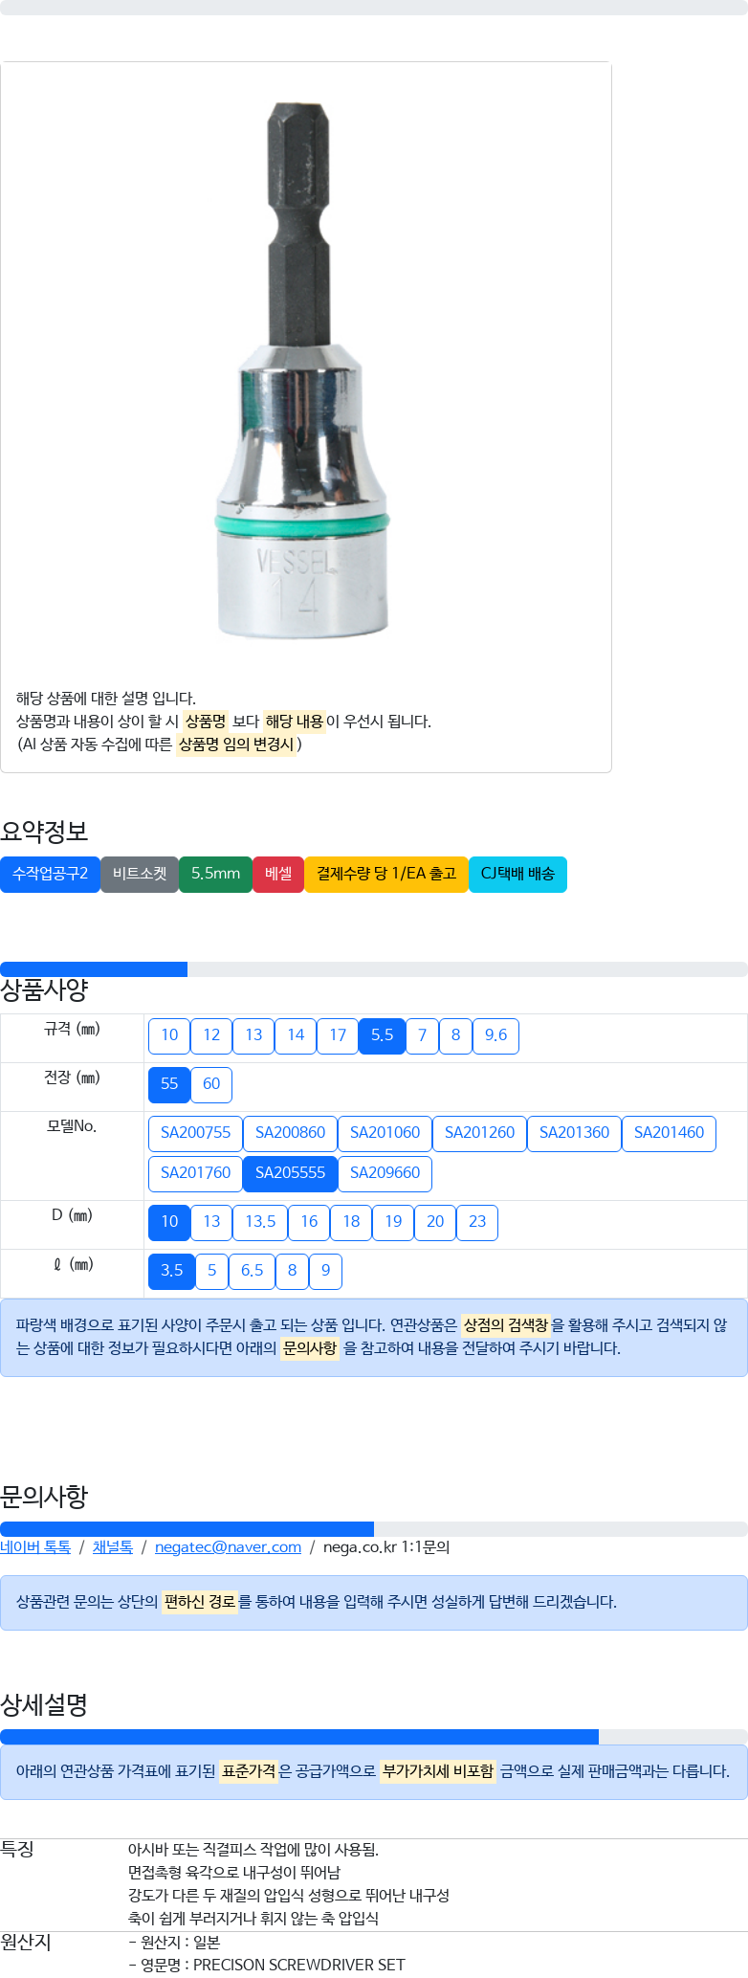Viewport: 748px width, 1978px height.
Task: Select the 9.6 size option
Action: pyautogui.click(x=495, y=1035)
